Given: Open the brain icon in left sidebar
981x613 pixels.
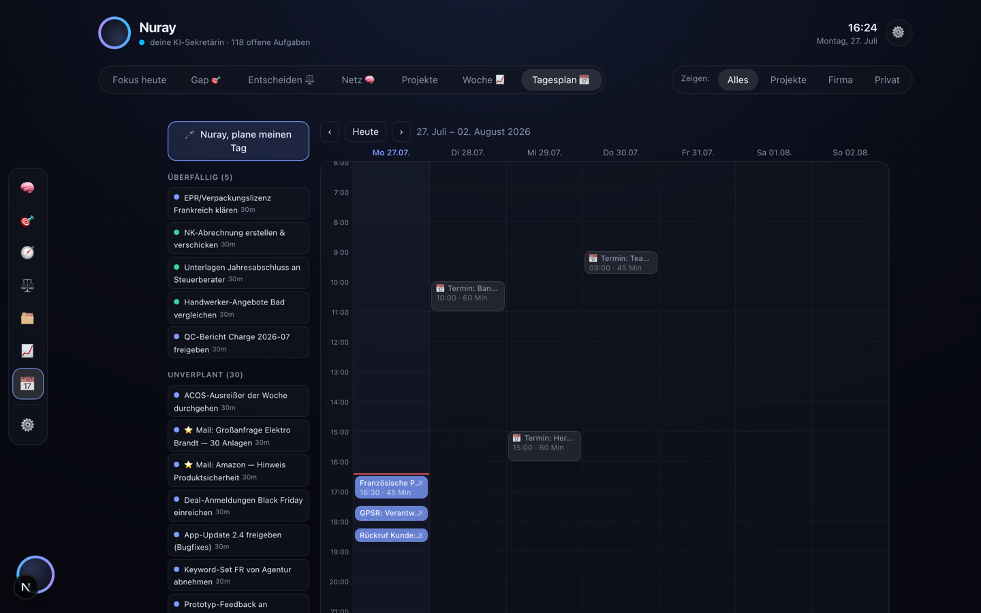Looking at the screenshot, I should 27,187.
